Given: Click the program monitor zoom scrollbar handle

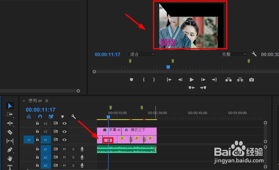Looking at the screenshot, I should [x=94, y=72].
